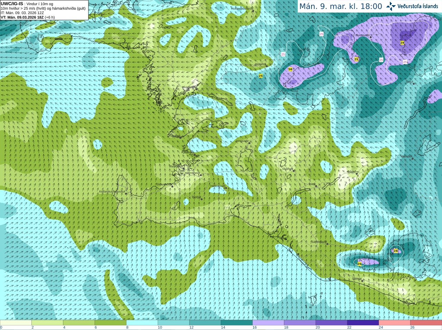Click the 30 m/s gust marker near Húsafell

pos(290,69)
